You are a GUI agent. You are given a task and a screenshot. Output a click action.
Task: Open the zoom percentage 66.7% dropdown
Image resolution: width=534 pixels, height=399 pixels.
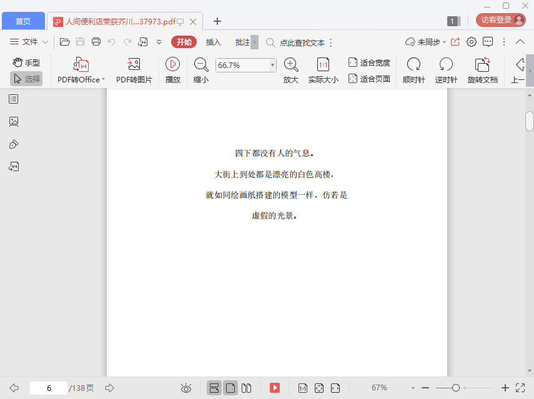pyautogui.click(x=272, y=65)
